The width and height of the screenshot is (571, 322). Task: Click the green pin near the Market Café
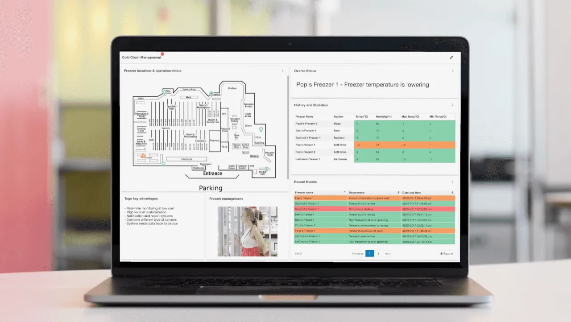(267, 169)
